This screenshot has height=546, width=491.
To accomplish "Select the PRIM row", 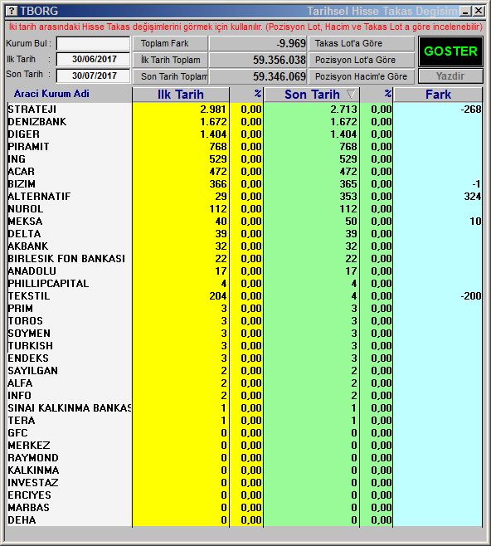I will [x=245, y=309].
